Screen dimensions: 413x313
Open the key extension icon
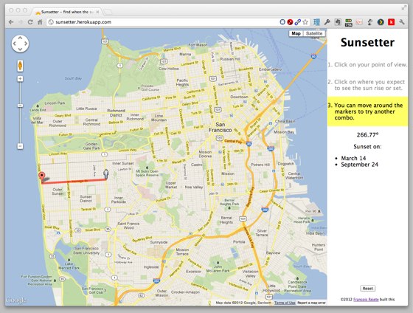pos(327,22)
